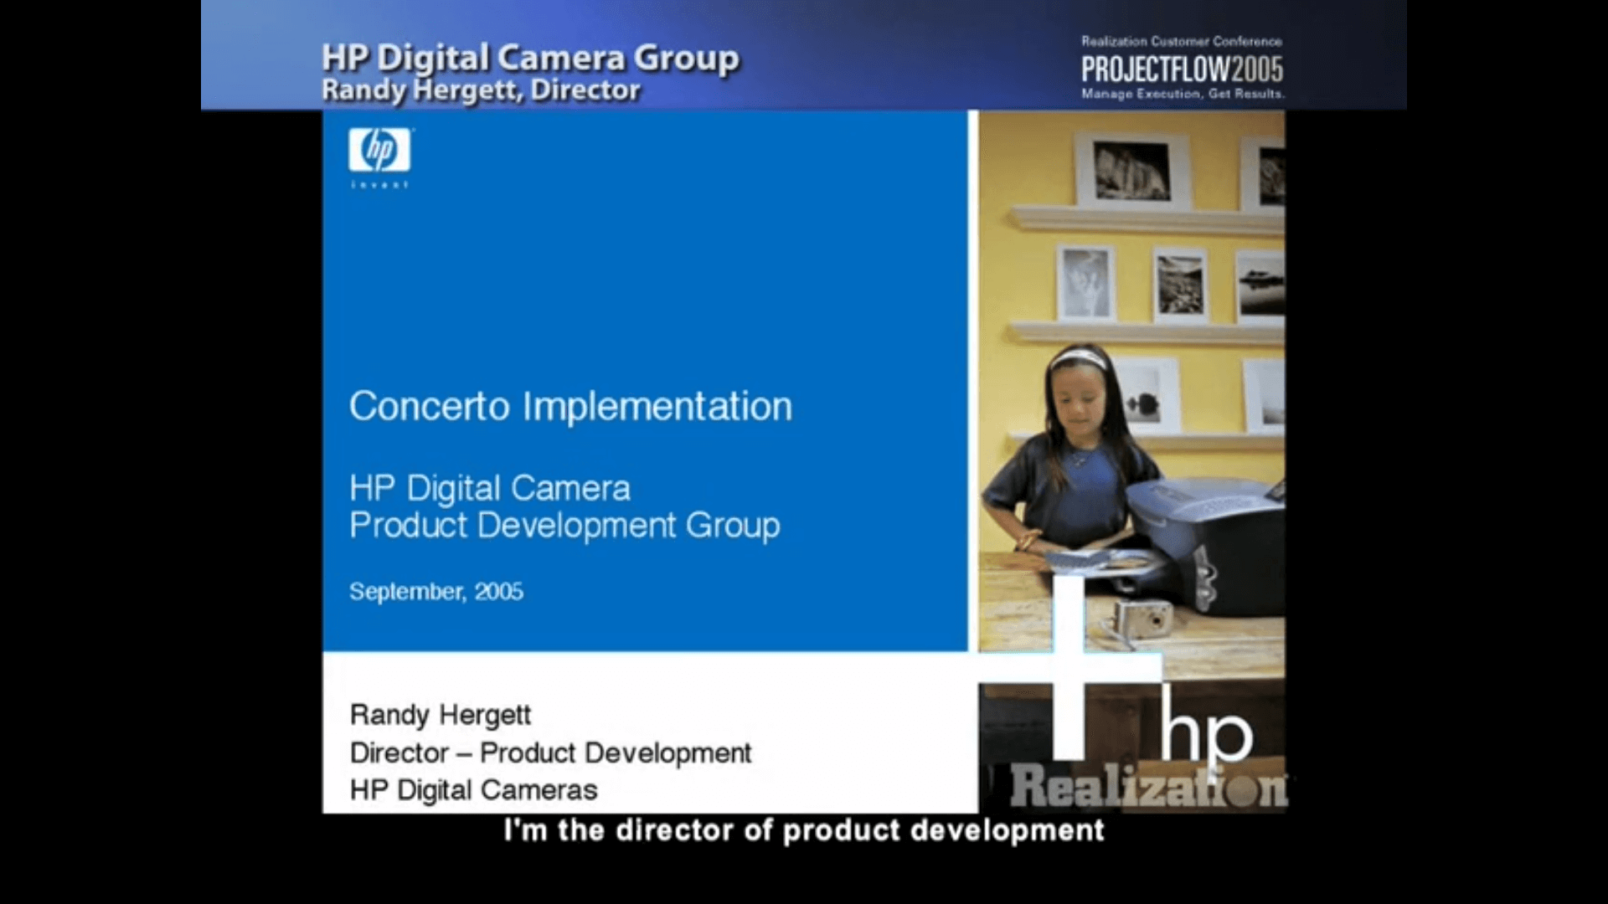Click 'Director – Product Development' line
1608x904 pixels.
pyautogui.click(x=550, y=752)
